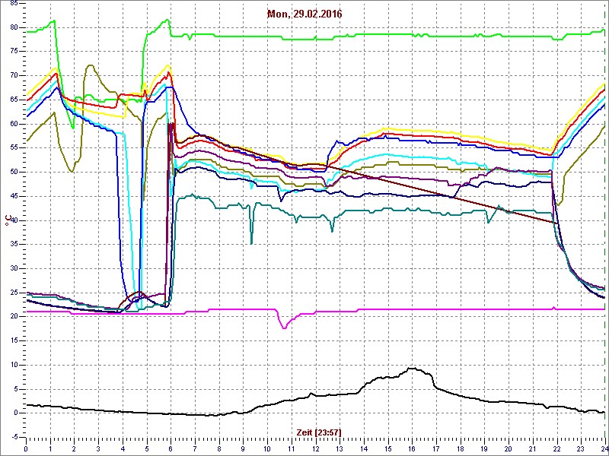Select hour 22 on the time axis
This screenshot has width=609, height=456.
pos(556,447)
